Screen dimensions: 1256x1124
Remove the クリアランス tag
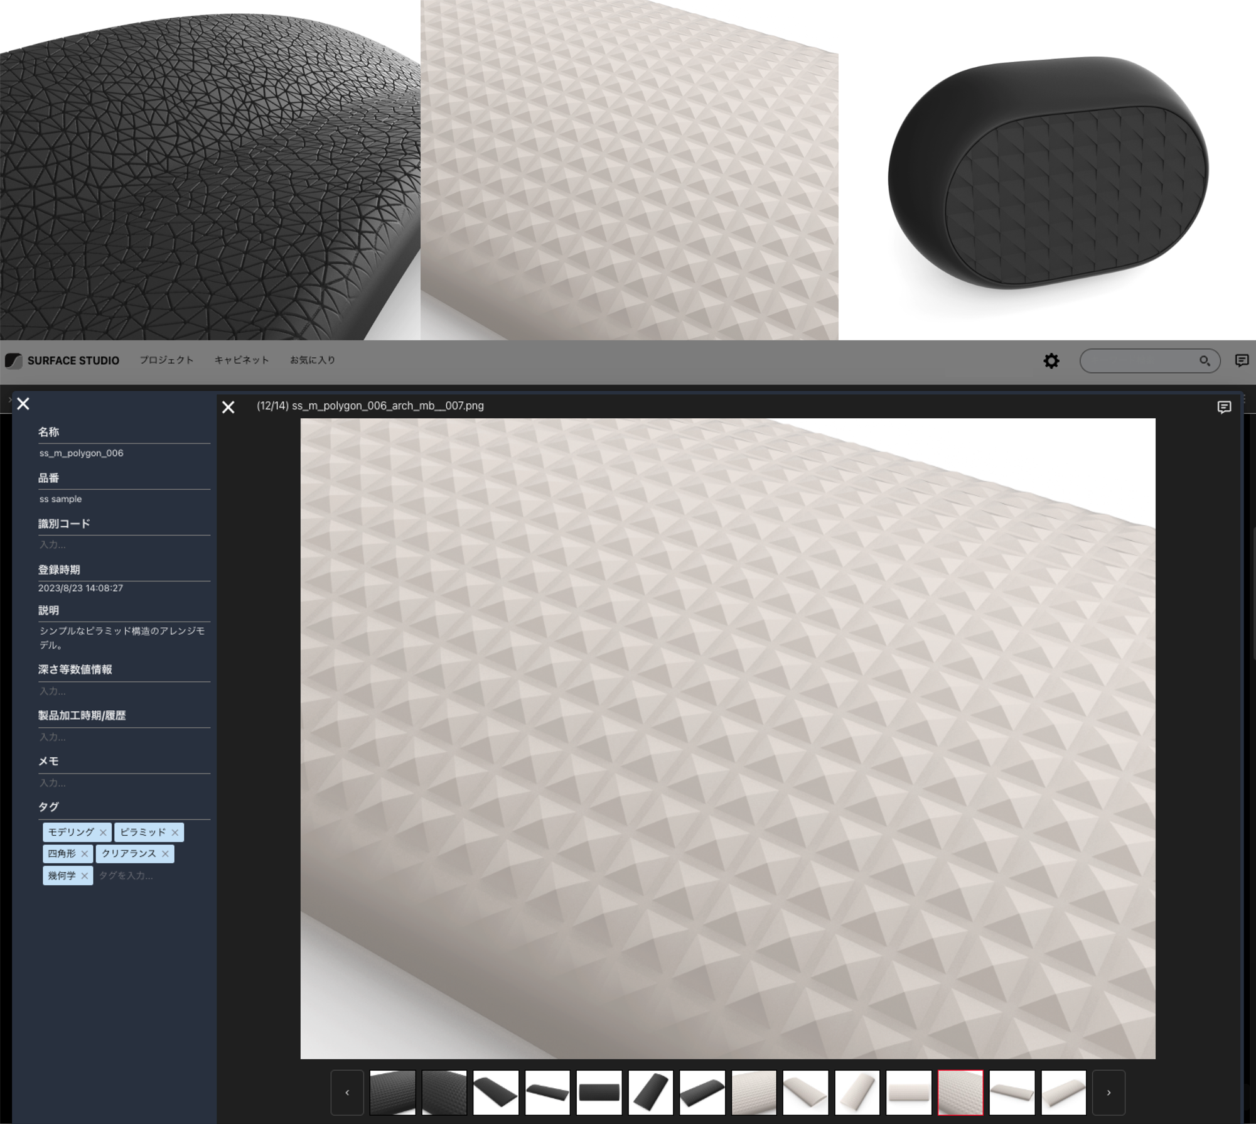click(165, 854)
